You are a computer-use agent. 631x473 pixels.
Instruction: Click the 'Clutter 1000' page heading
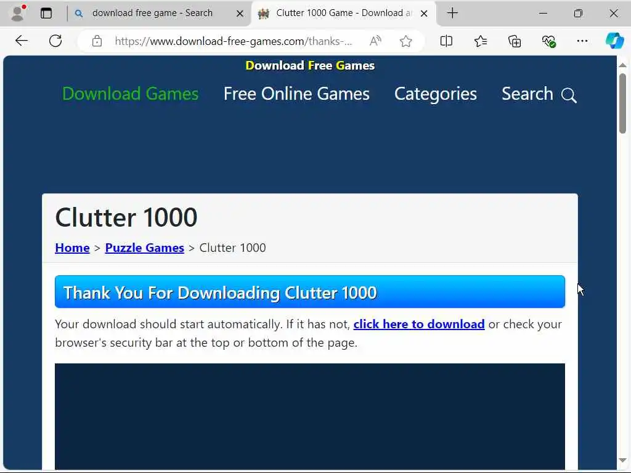click(126, 217)
